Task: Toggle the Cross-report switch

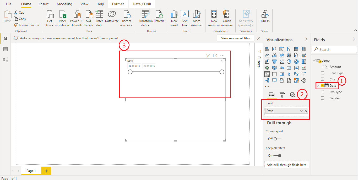Action: click(x=277, y=139)
